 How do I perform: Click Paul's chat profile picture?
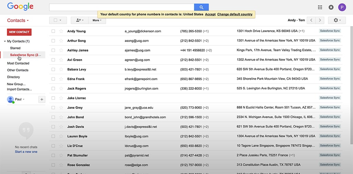(10, 99)
